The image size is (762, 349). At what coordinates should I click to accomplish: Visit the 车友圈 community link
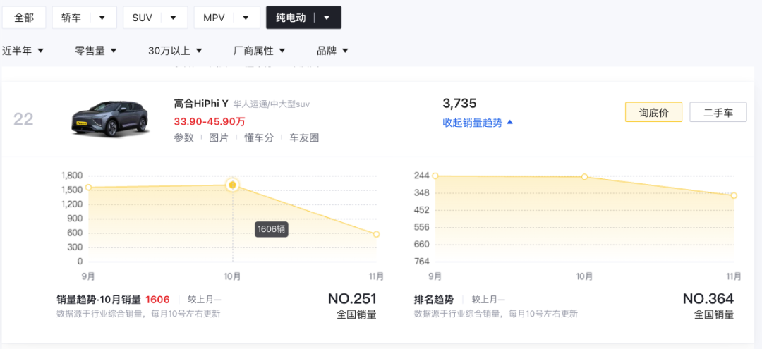[x=304, y=138]
